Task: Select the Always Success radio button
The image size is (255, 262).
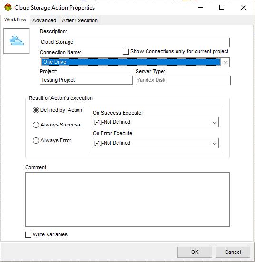Action: 36,125
